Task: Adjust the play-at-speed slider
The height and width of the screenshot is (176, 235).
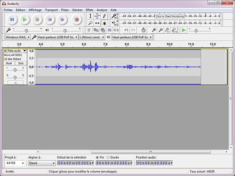Action: click(196, 31)
